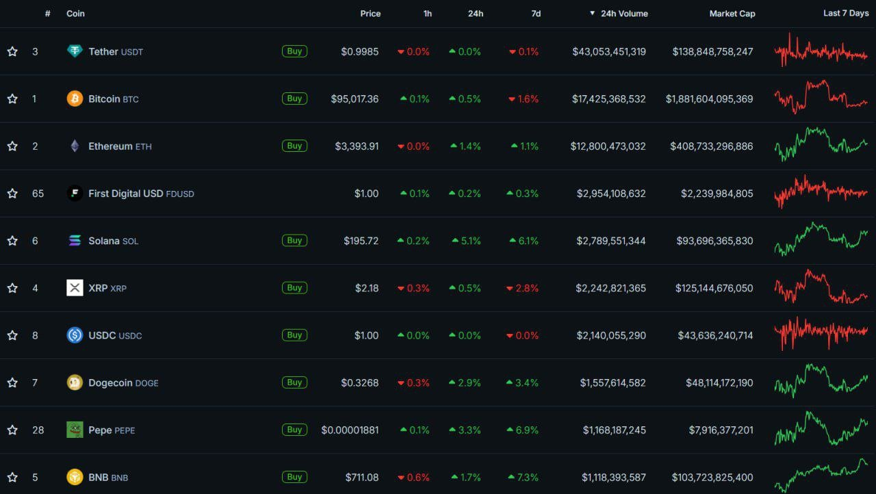Viewport: 876px width, 494px height.
Task: Sort by the Coin column header
Action: (75, 14)
